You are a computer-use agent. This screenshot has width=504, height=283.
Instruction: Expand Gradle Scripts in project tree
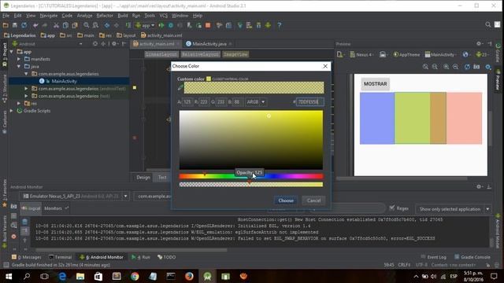pyautogui.click(x=12, y=111)
